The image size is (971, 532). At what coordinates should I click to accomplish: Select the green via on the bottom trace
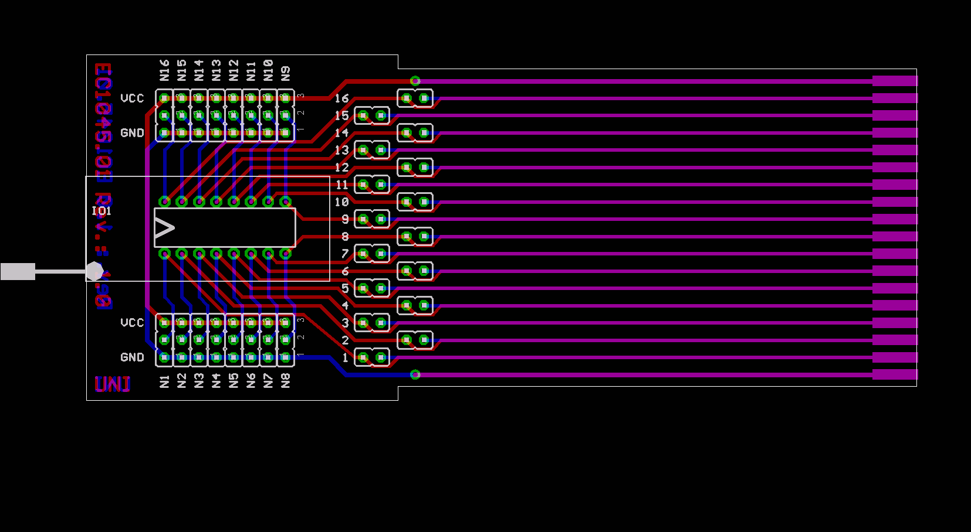pos(415,374)
